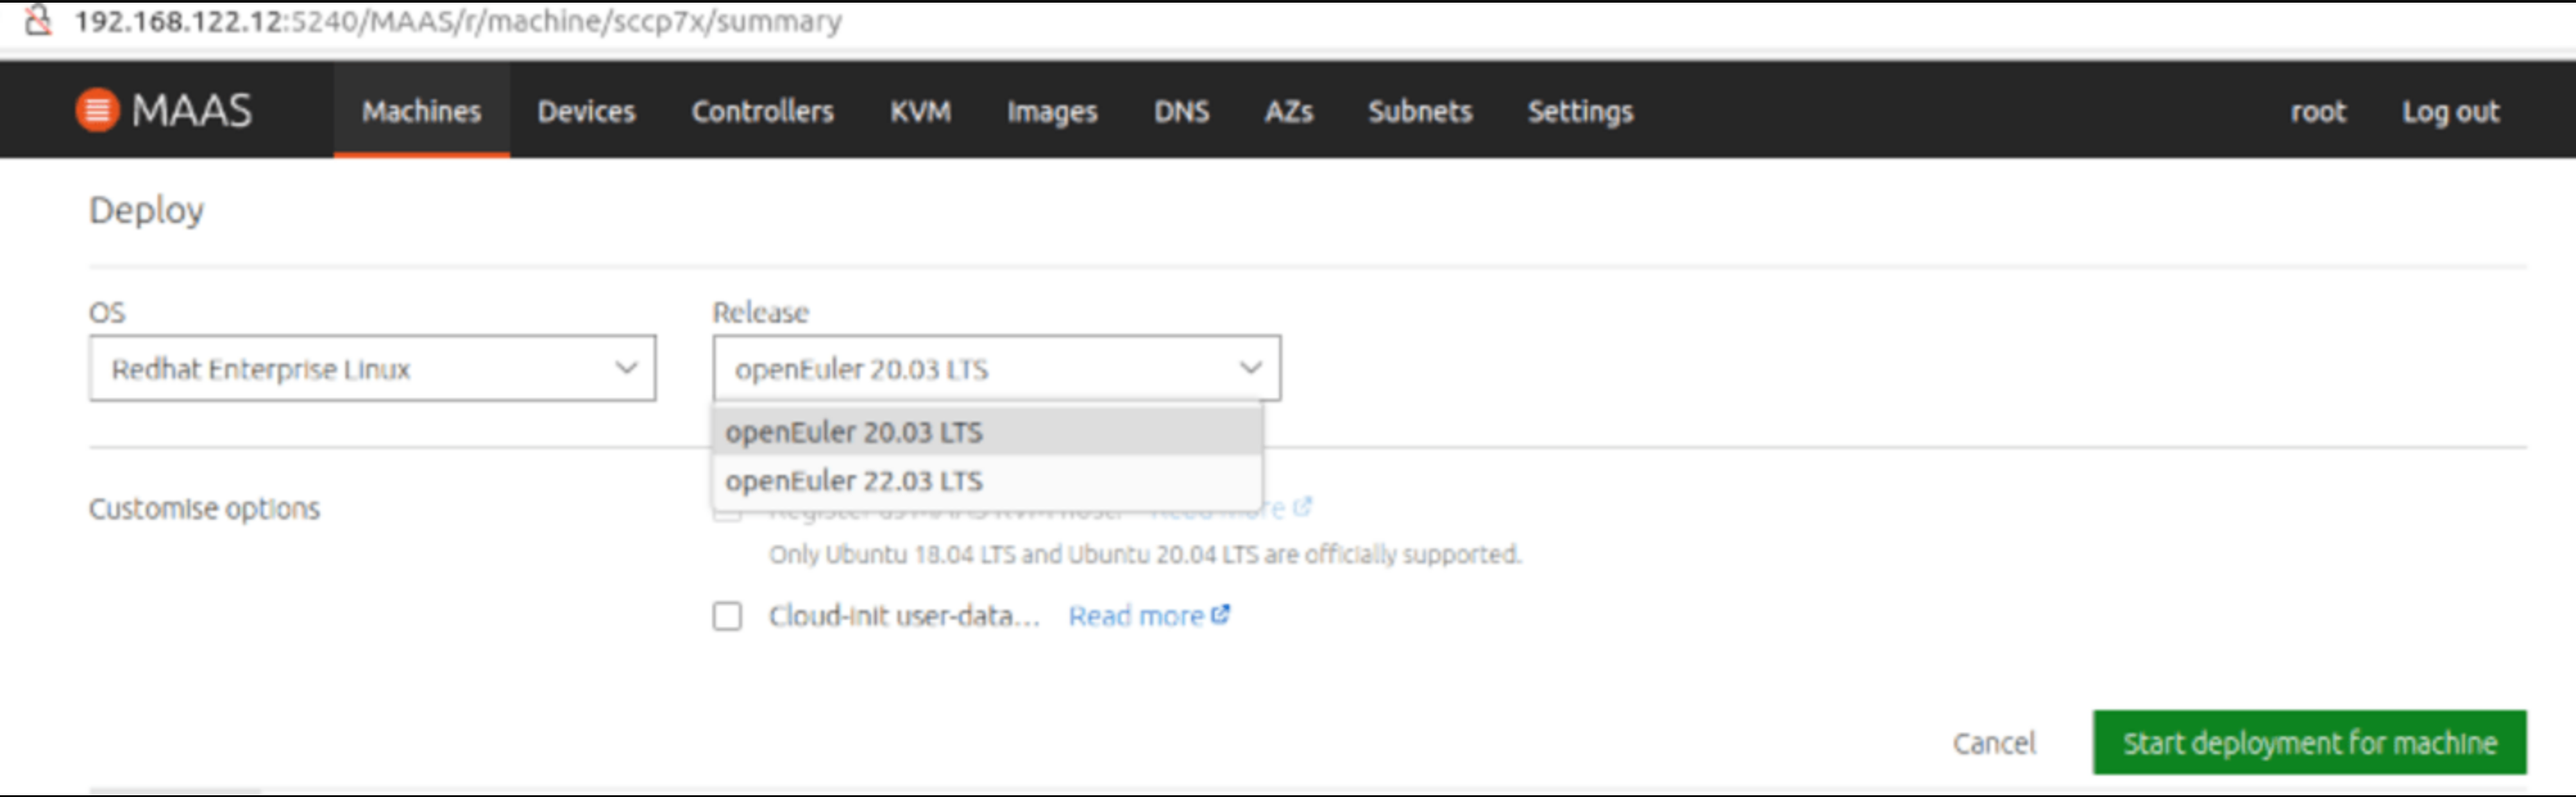Cancel the deployment form
Screen dimensions: 2576x797
click(1994, 743)
